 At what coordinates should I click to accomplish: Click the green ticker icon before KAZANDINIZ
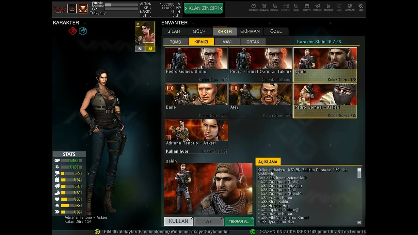pyautogui.click(x=253, y=232)
